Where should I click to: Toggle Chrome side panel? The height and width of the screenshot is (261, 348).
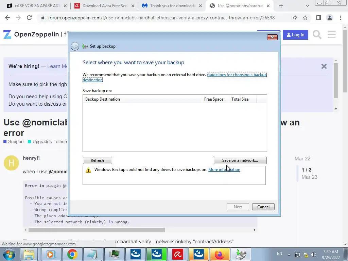tap(319, 18)
